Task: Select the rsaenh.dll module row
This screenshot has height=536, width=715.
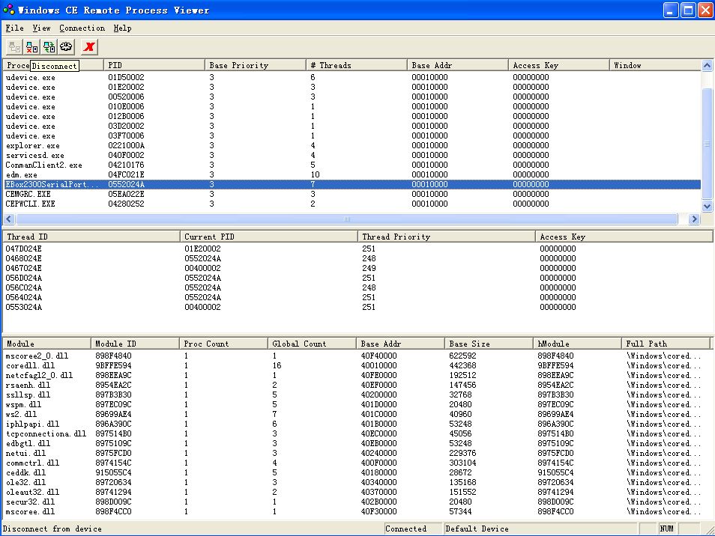Action: pos(357,385)
